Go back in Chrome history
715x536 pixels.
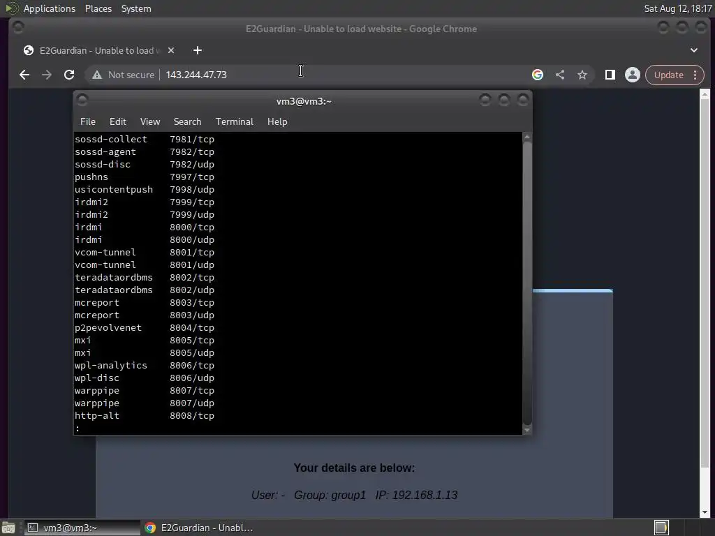[x=24, y=75]
